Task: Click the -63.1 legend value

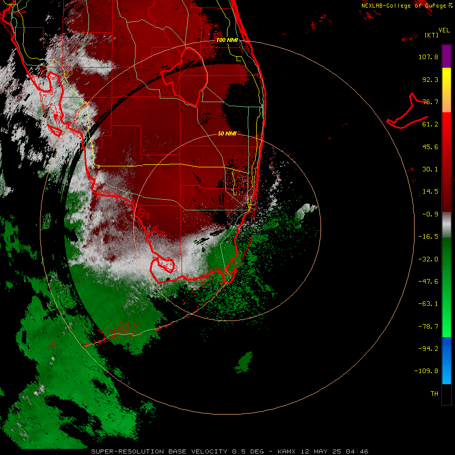Action: 428,304
